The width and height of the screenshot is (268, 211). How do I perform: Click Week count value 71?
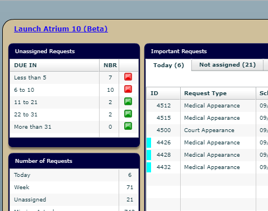pyautogui.click(x=130, y=187)
